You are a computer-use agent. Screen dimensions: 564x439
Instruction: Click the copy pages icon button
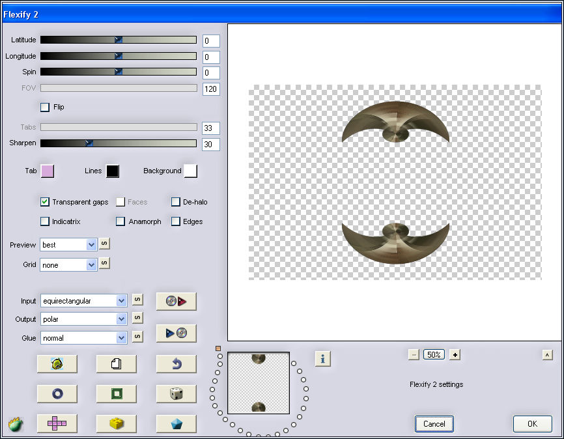pos(116,364)
